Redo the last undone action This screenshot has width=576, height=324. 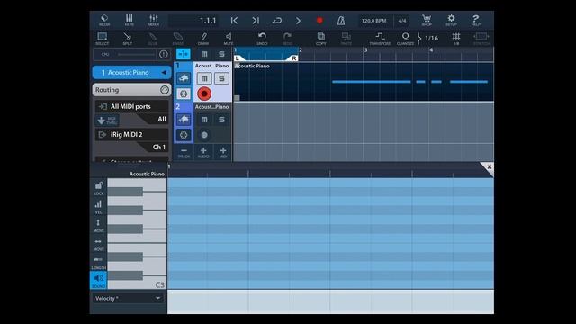[287, 39]
